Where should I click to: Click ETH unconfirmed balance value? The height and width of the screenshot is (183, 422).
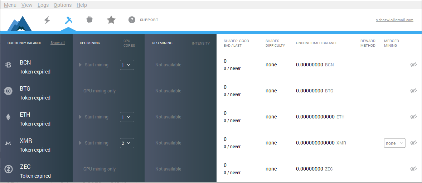tap(315, 117)
